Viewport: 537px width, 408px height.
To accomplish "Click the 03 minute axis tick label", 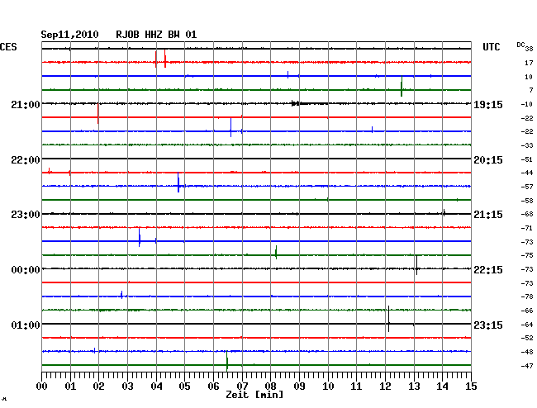I will click(127, 387).
